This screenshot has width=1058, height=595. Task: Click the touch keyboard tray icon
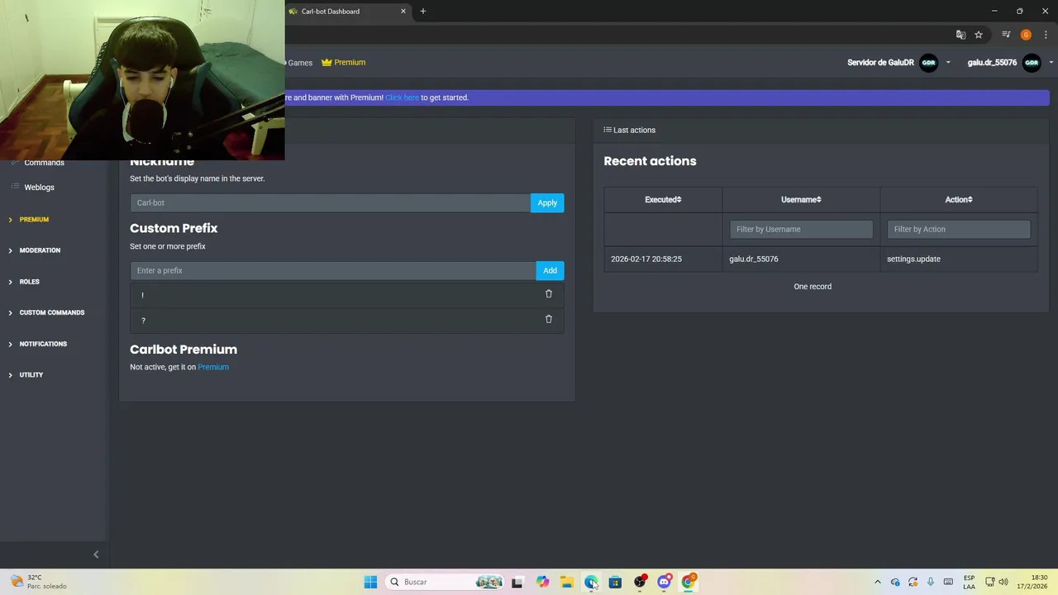coord(948,582)
